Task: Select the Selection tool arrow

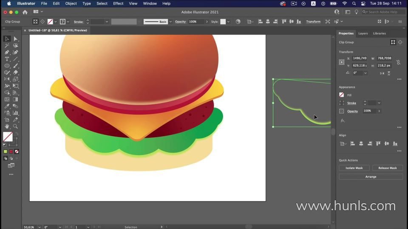Action: (7, 39)
